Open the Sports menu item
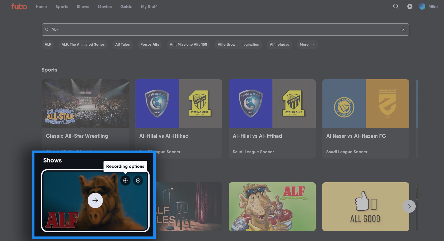This screenshot has width=444, height=241. (x=62, y=7)
